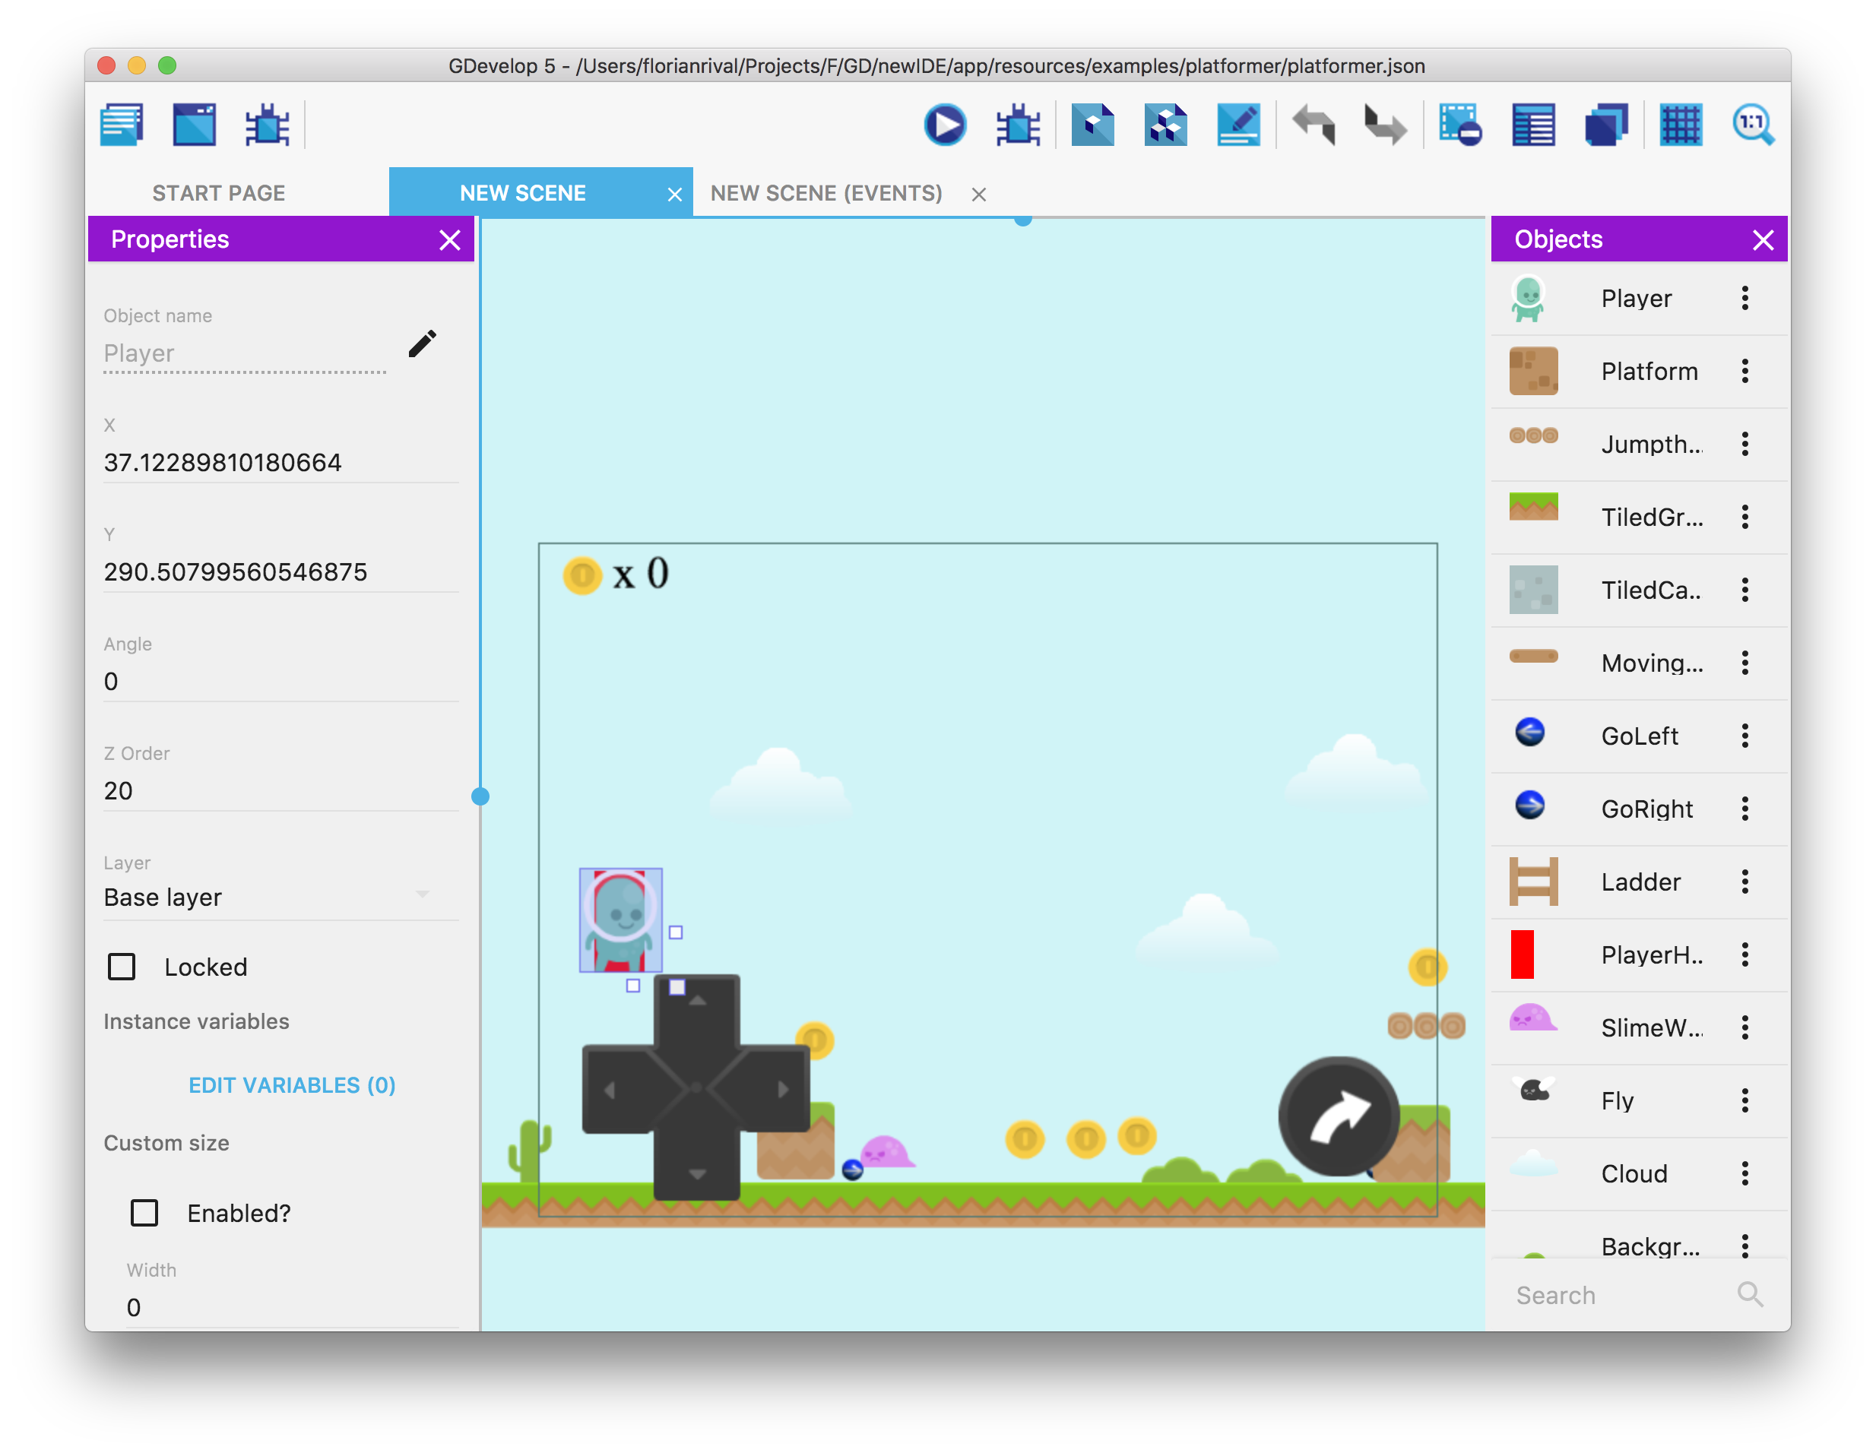The image size is (1876, 1453).
Task: Open the debugger bug icon in toolbar
Action: [x=1018, y=125]
